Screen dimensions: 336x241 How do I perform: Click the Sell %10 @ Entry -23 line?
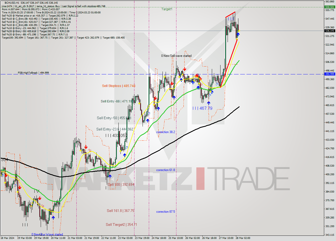click(x=35, y=28)
